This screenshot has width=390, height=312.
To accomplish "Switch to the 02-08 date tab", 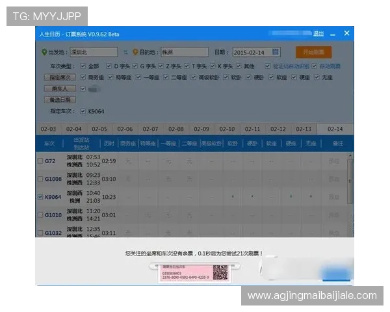I will [176, 129].
